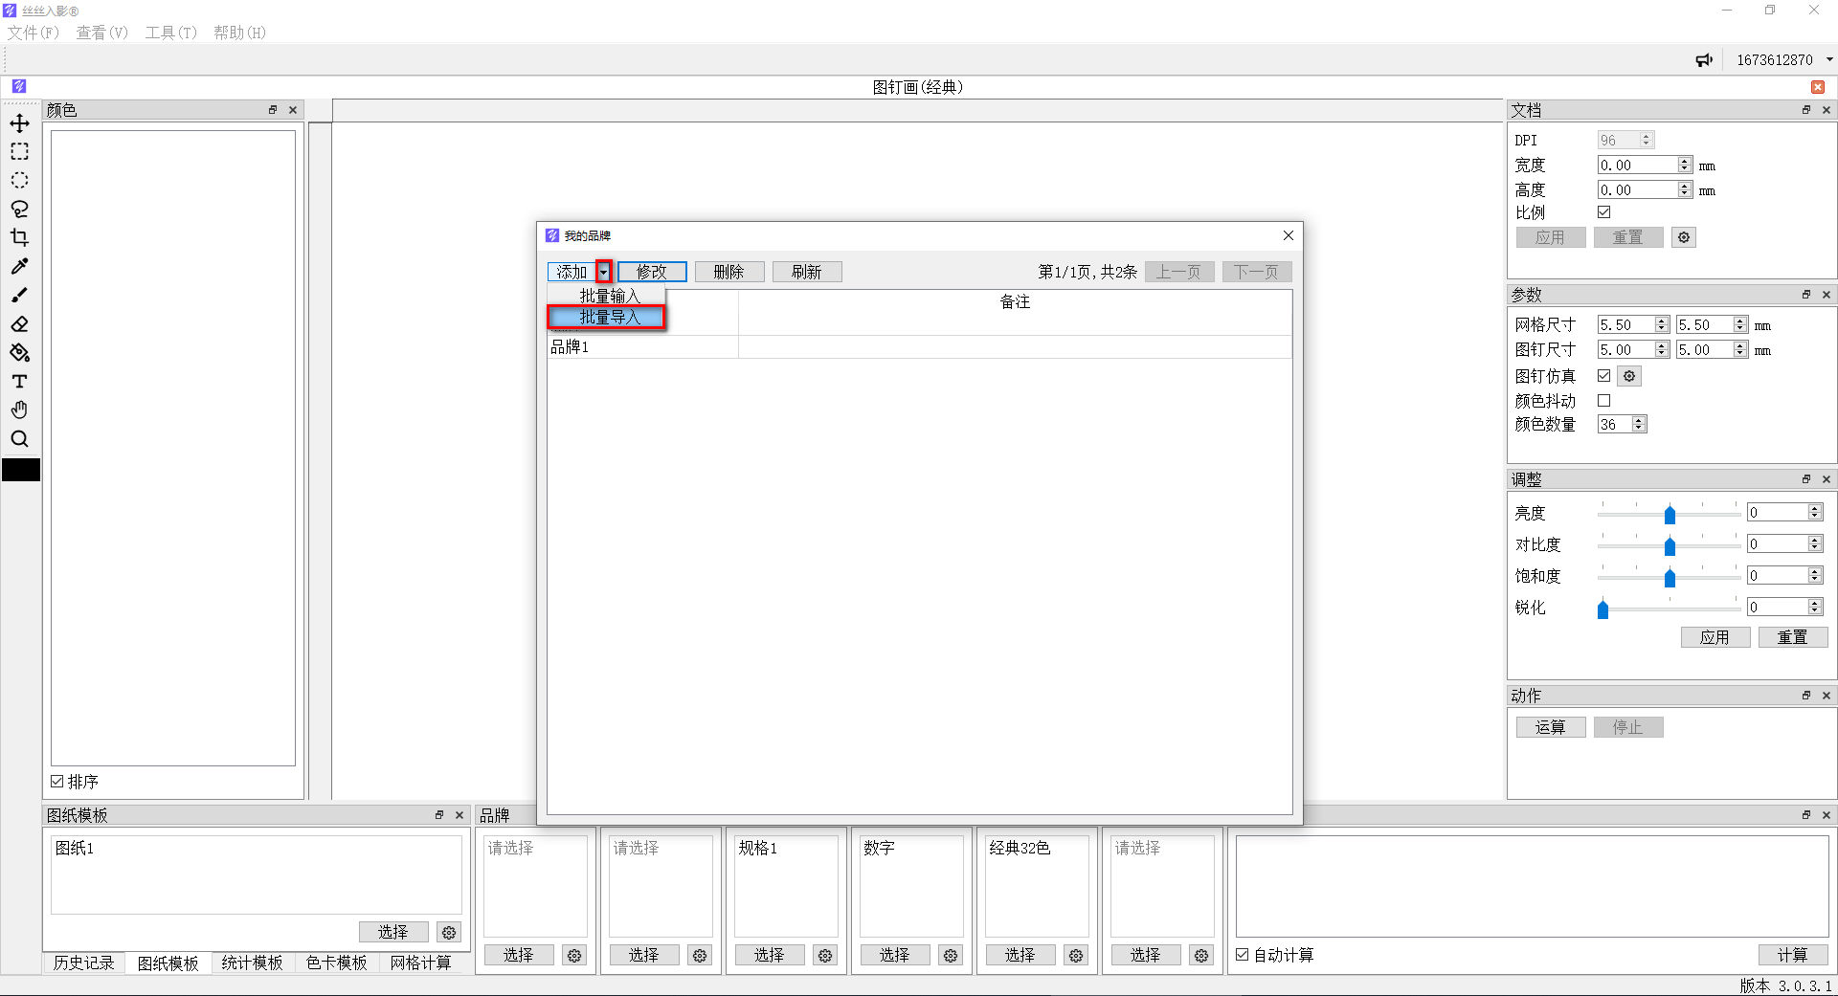Open the 工具(T) menu
Viewport: 1838px width, 996px height.
pyautogui.click(x=170, y=33)
